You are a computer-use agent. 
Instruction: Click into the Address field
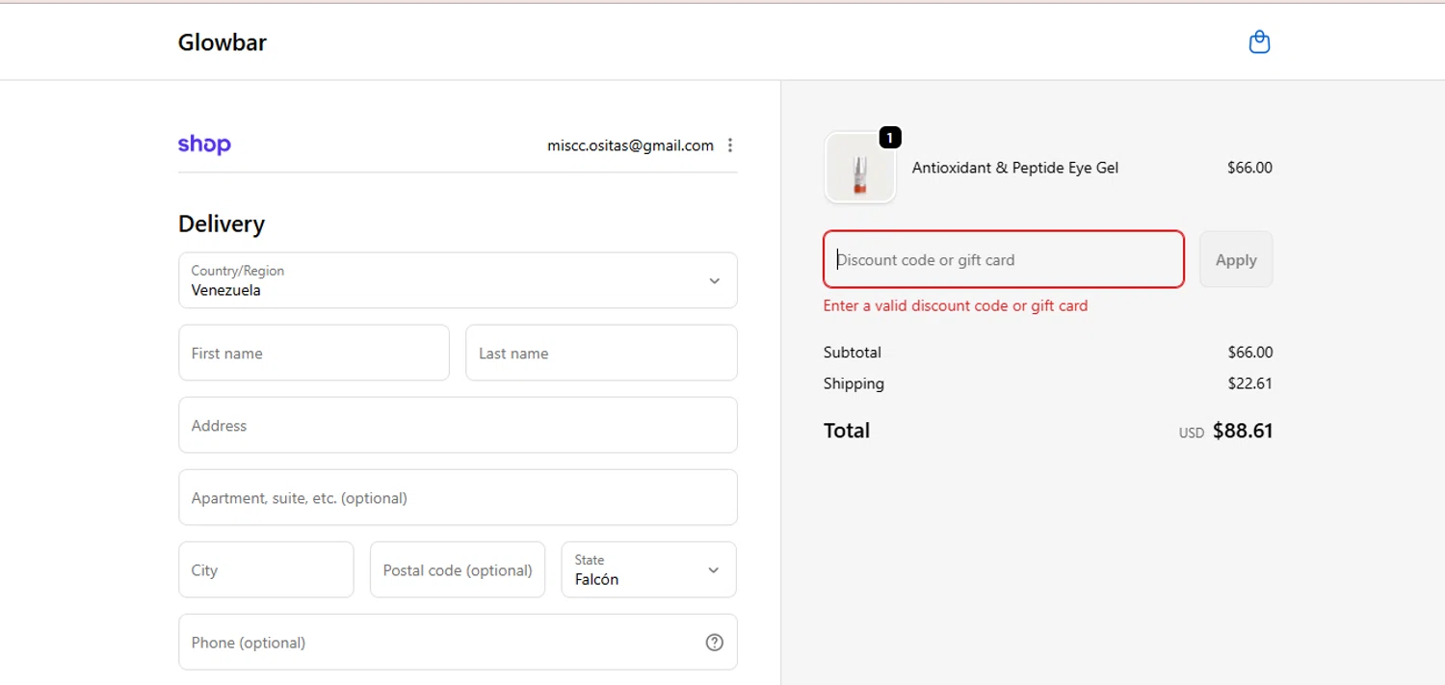point(458,425)
